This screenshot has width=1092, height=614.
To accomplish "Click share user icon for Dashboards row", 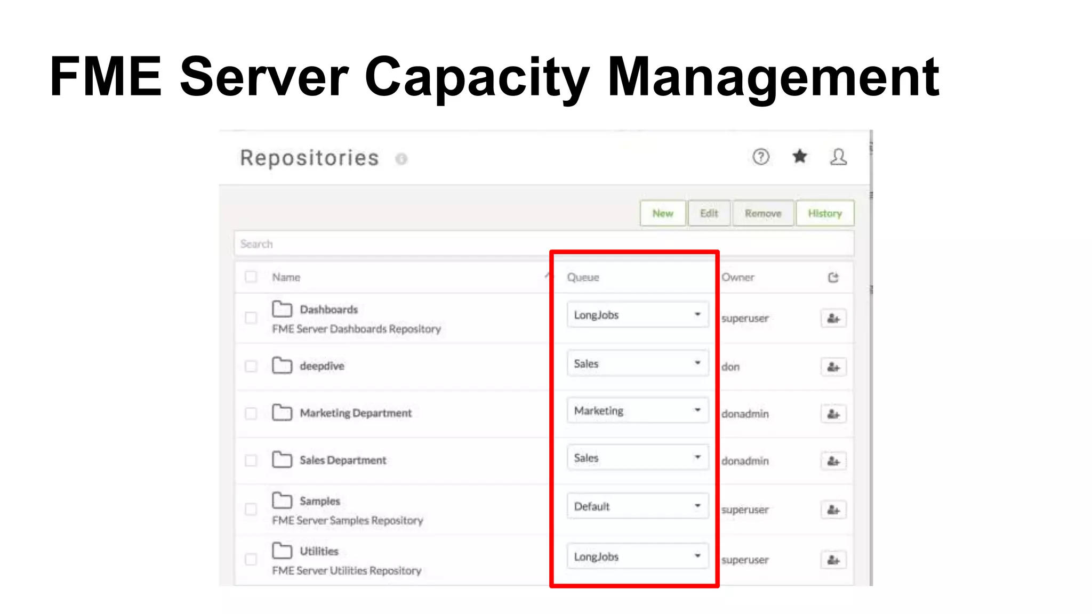I will tap(833, 318).
